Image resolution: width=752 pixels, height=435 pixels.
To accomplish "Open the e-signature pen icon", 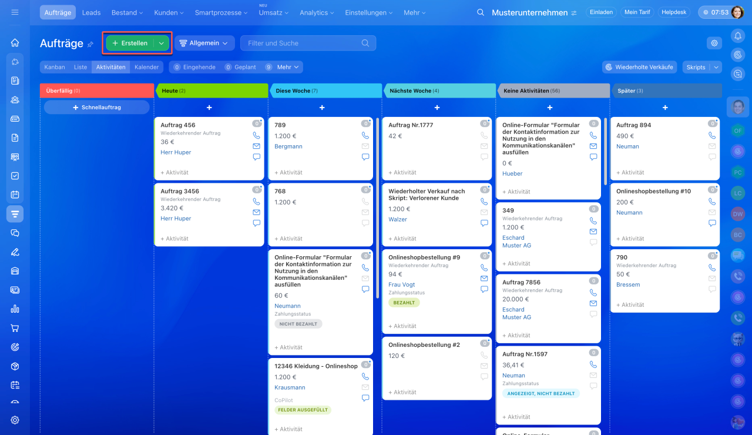I will pyautogui.click(x=15, y=252).
